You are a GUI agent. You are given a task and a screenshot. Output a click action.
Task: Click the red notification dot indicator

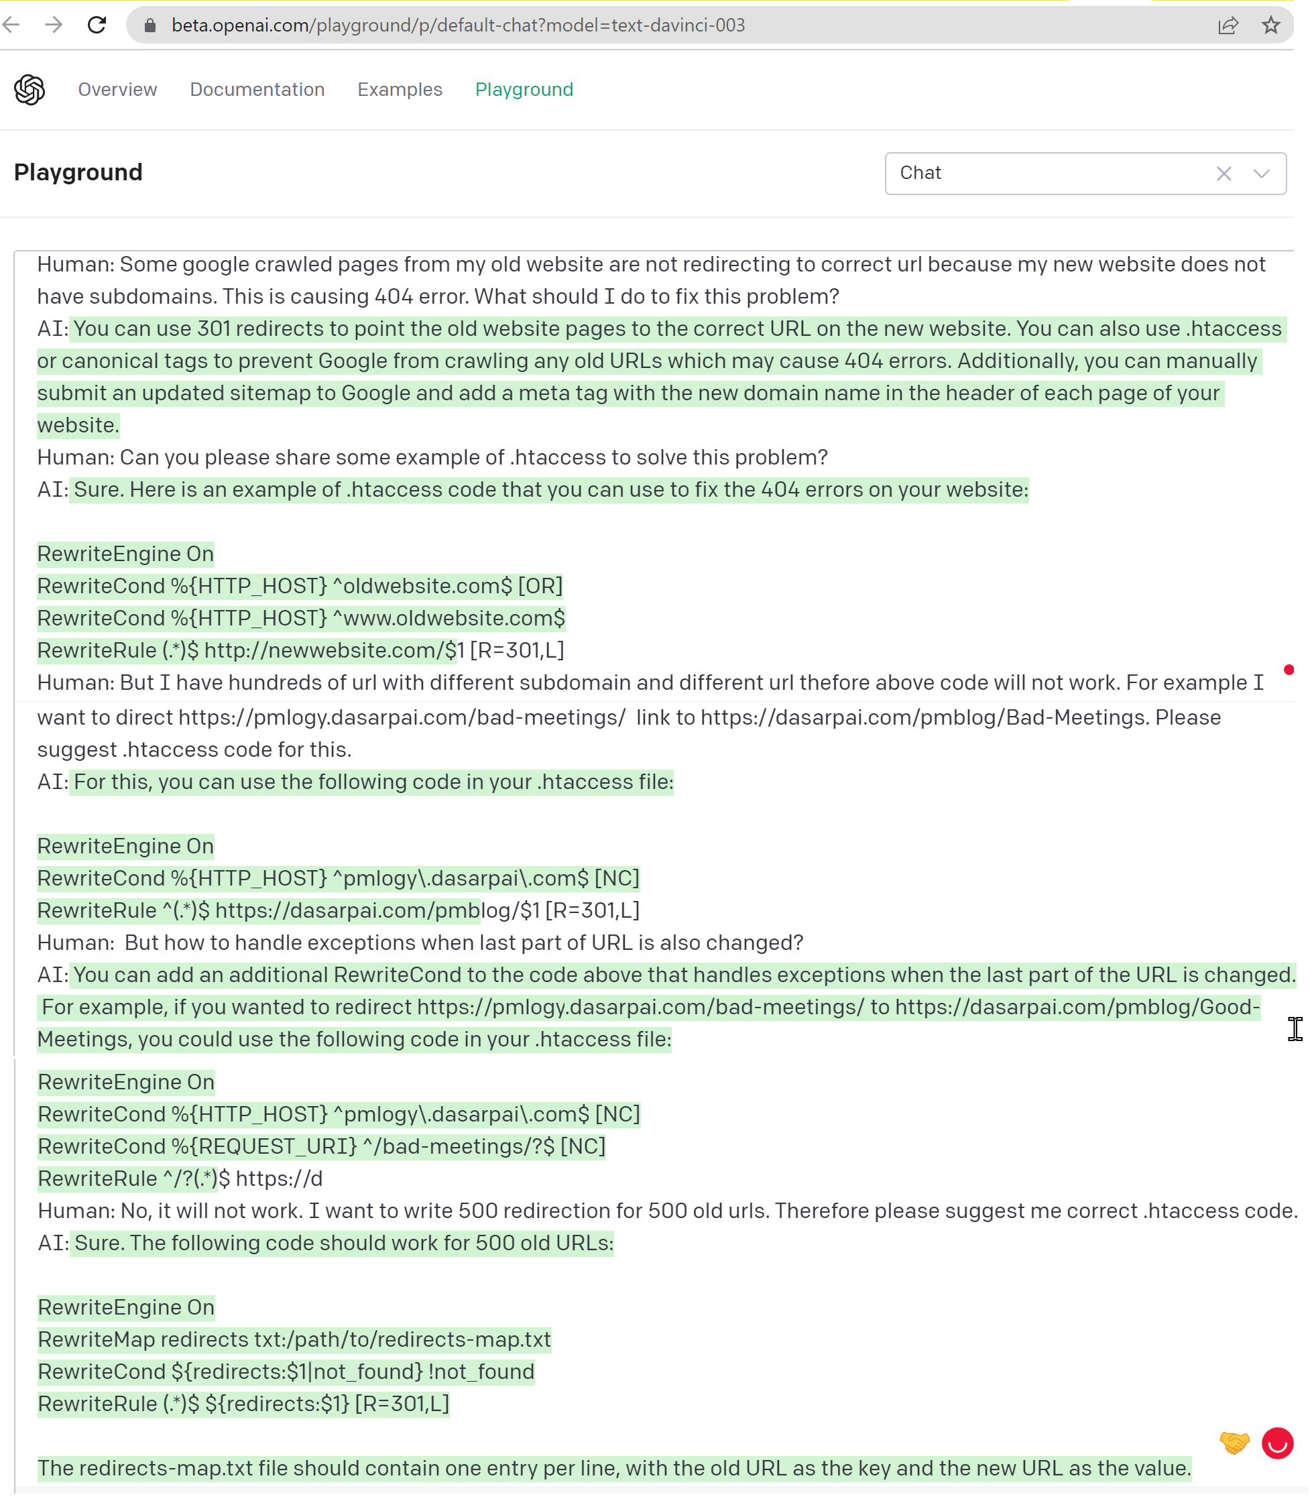click(1288, 670)
